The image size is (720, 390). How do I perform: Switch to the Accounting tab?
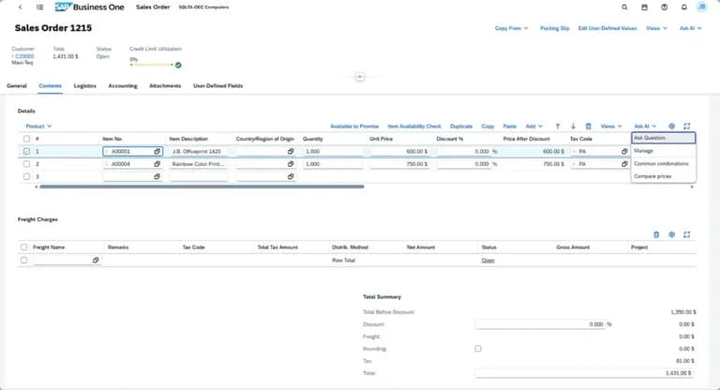pyautogui.click(x=123, y=86)
